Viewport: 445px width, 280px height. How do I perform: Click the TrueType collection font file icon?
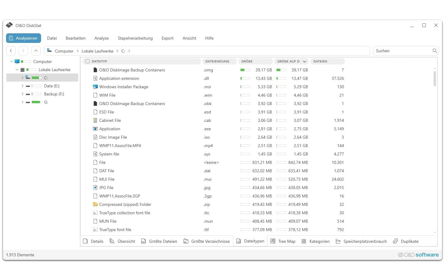[95, 213]
